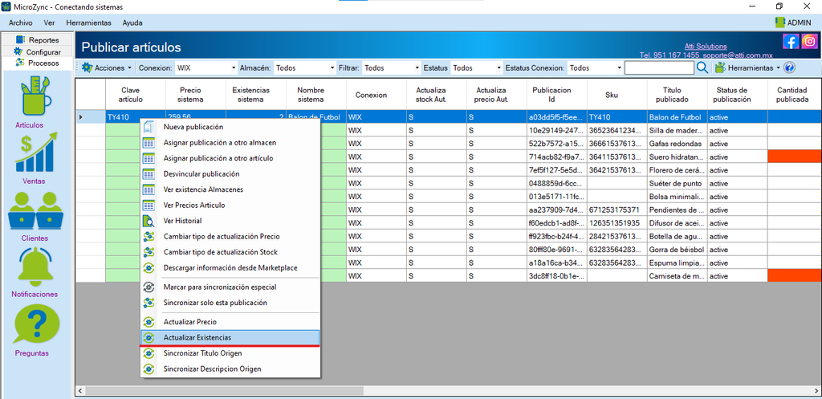The image size is (822, 399).
Task: Click the orange cell in Suero hidratan row
Action: pyautogui.click(x=795, y=157)
